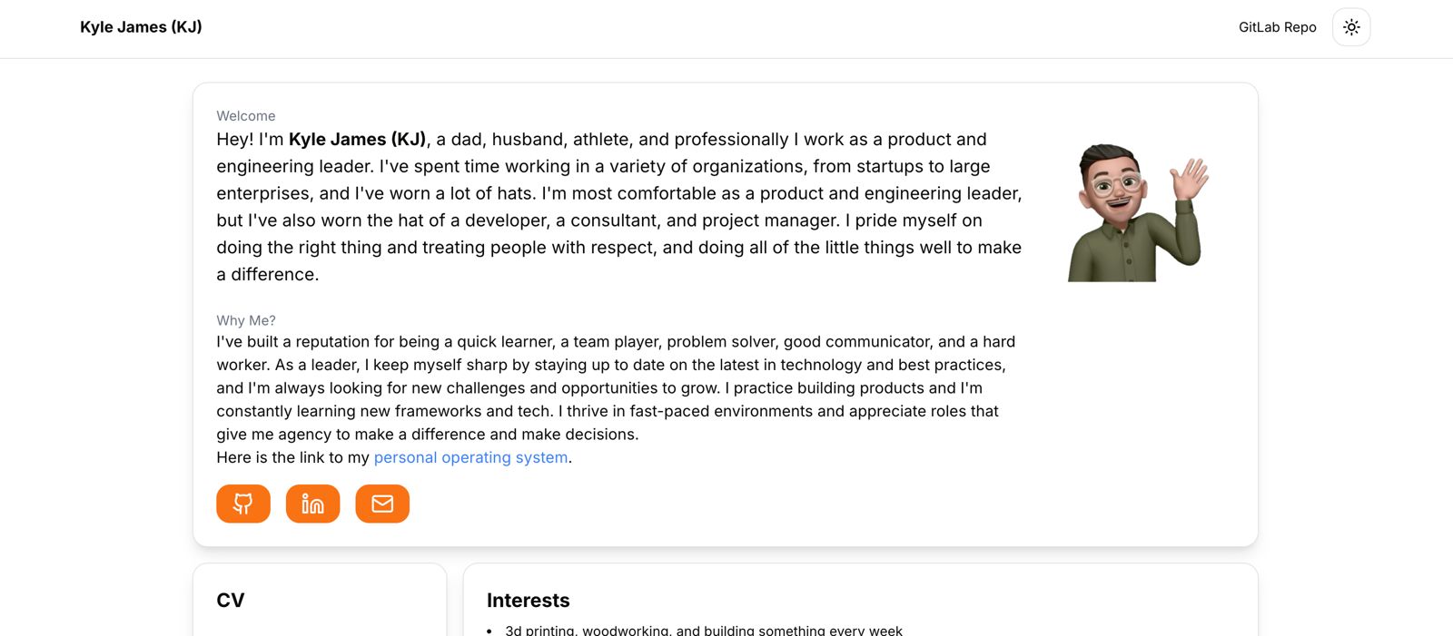
Task: Click the orange GitHub icon button
Action: point(243,504)
